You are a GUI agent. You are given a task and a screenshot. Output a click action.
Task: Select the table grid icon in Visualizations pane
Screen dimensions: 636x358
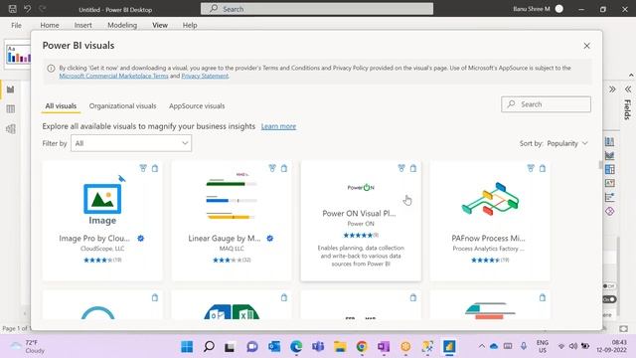[x=609, y=169]
